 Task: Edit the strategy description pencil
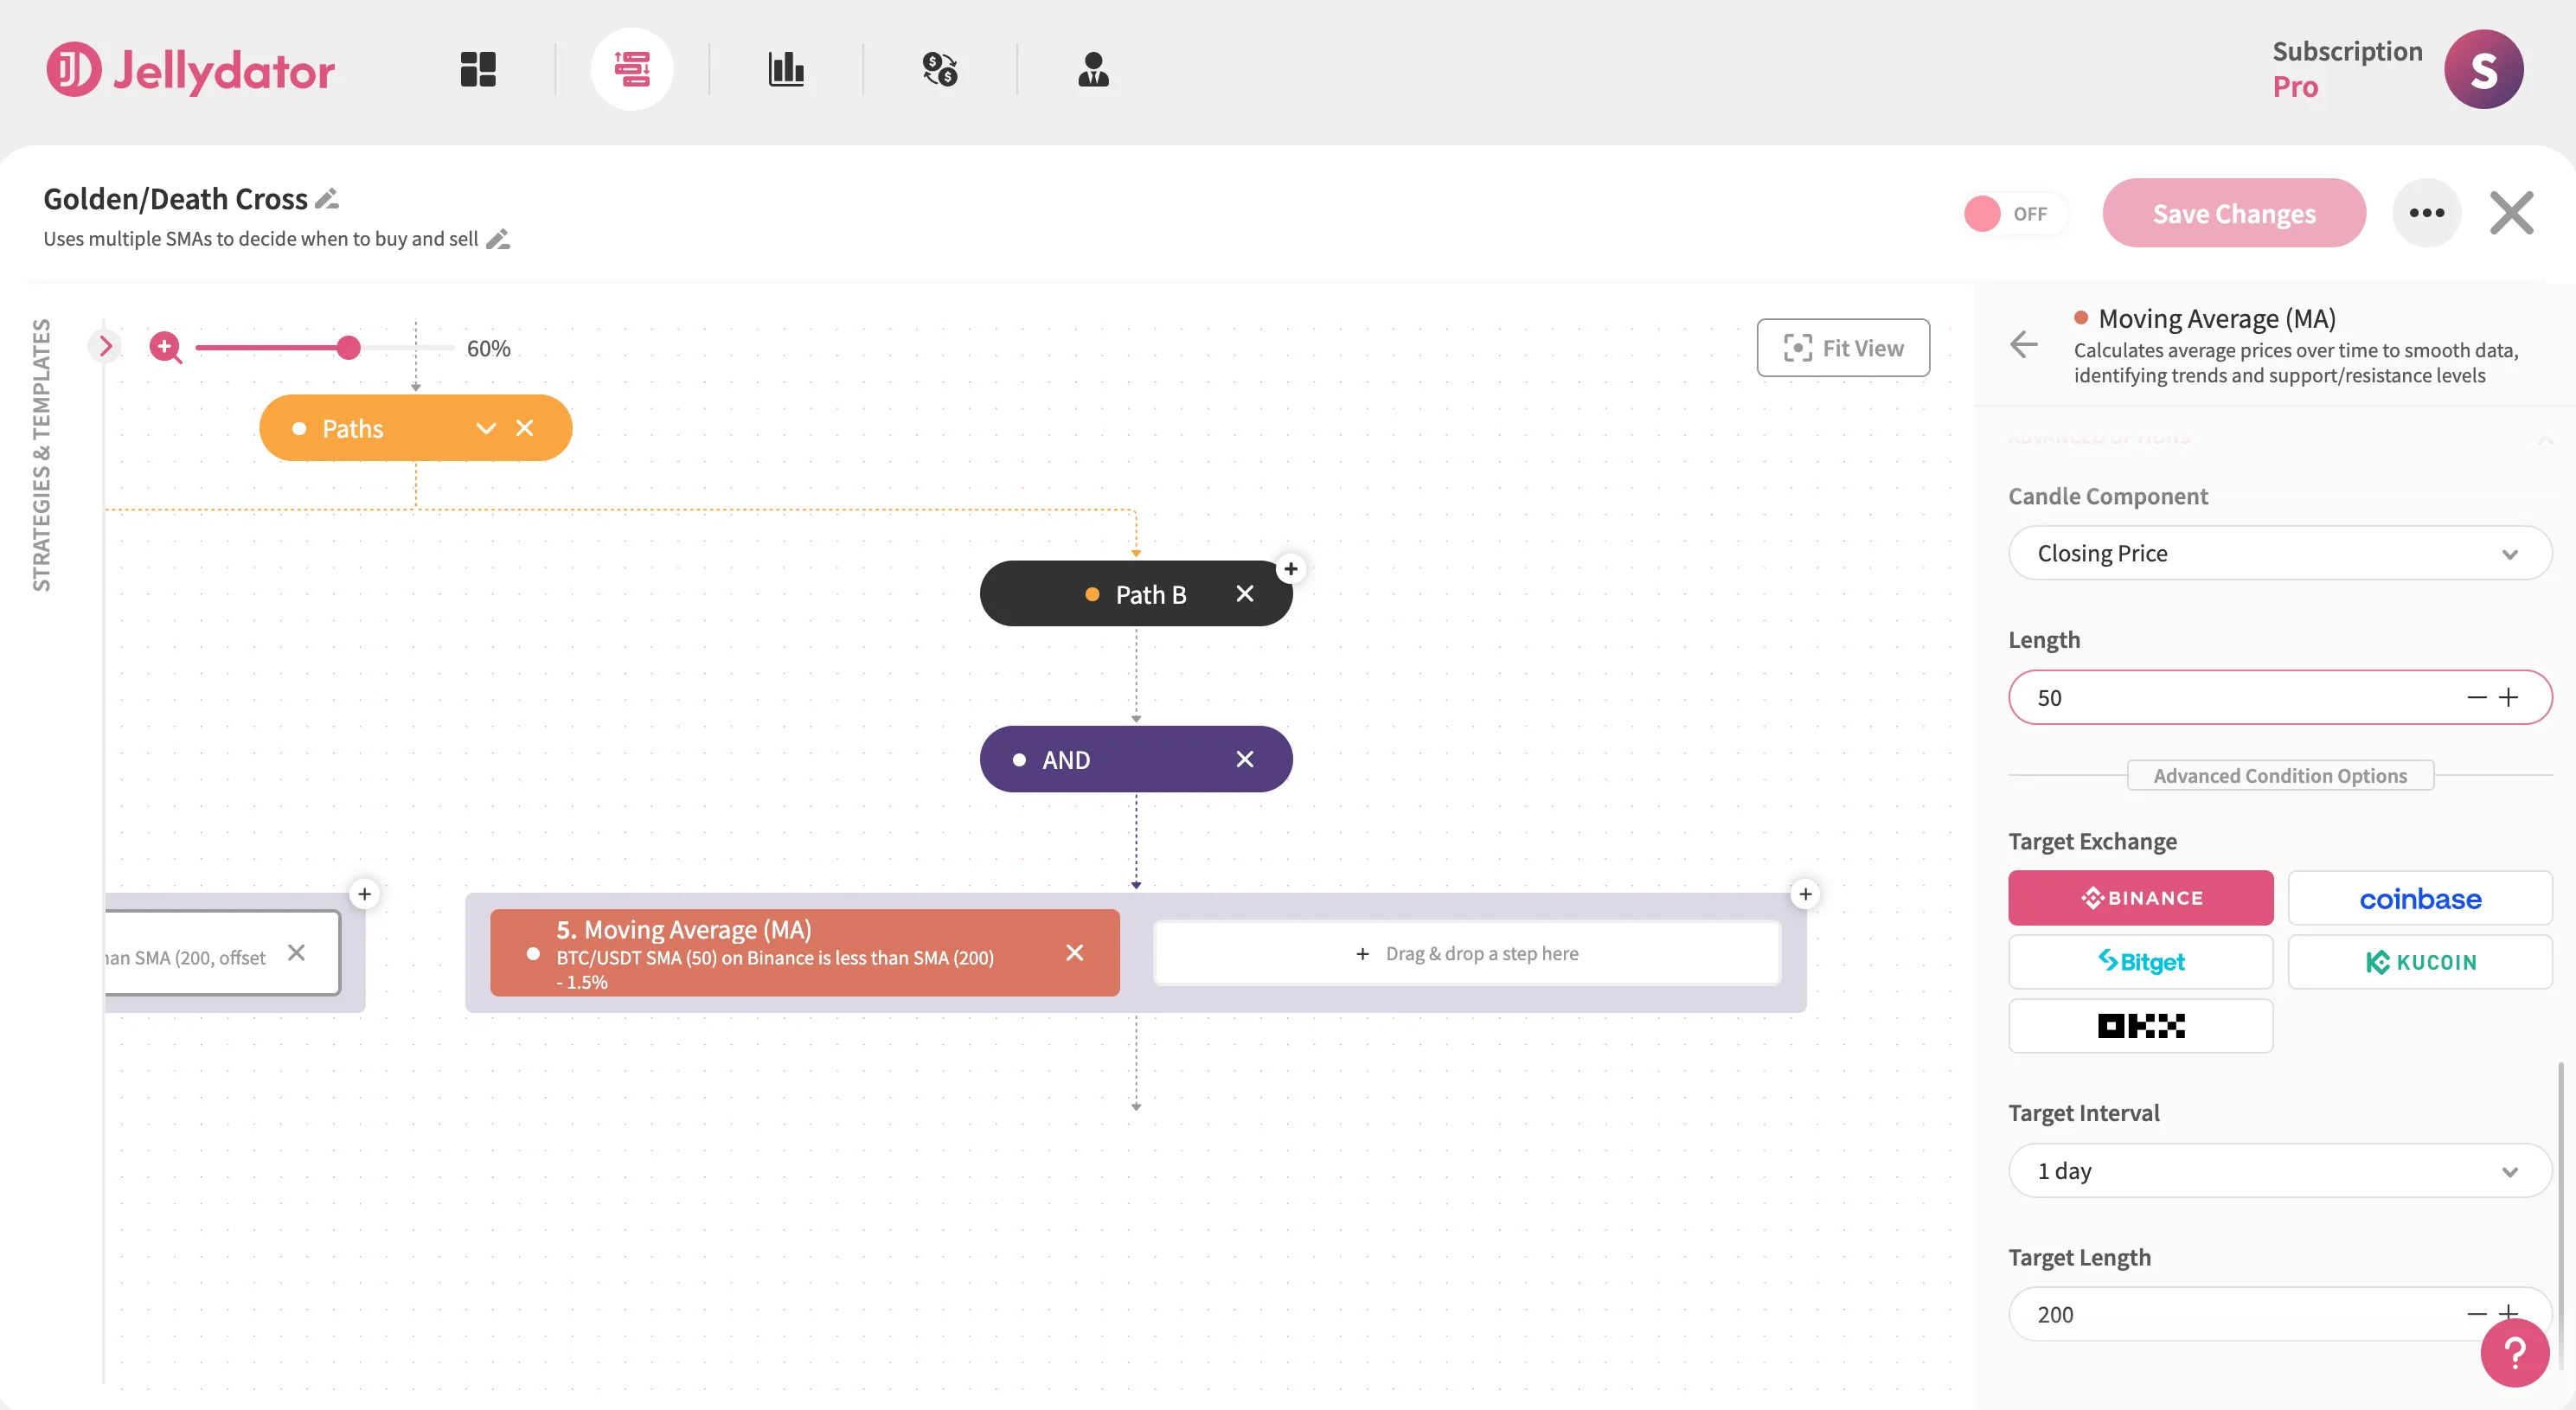pos(498,239)
